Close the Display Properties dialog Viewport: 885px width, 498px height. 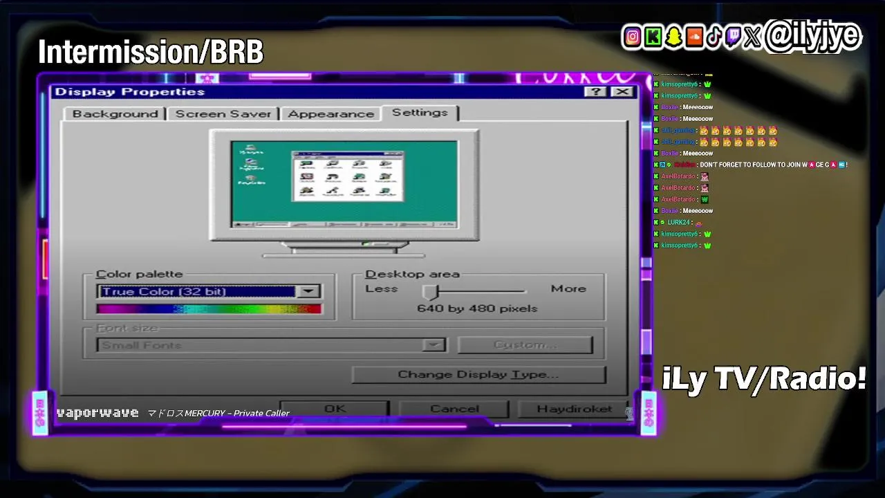[622, 92]
